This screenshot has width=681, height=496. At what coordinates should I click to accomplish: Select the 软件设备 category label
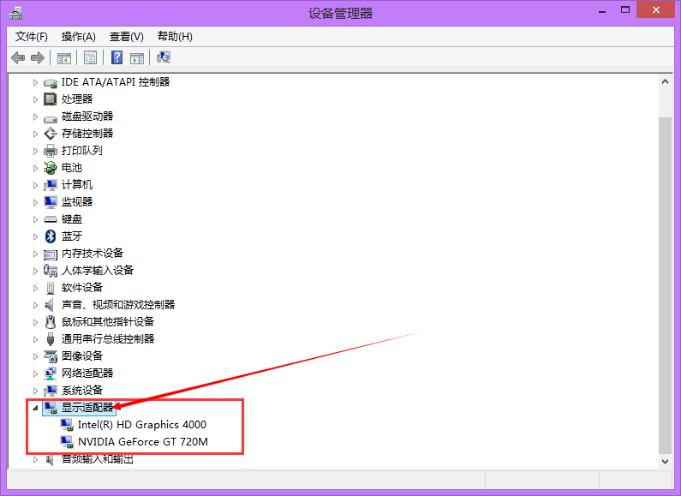pyautogui.click(x=82, y=288)
